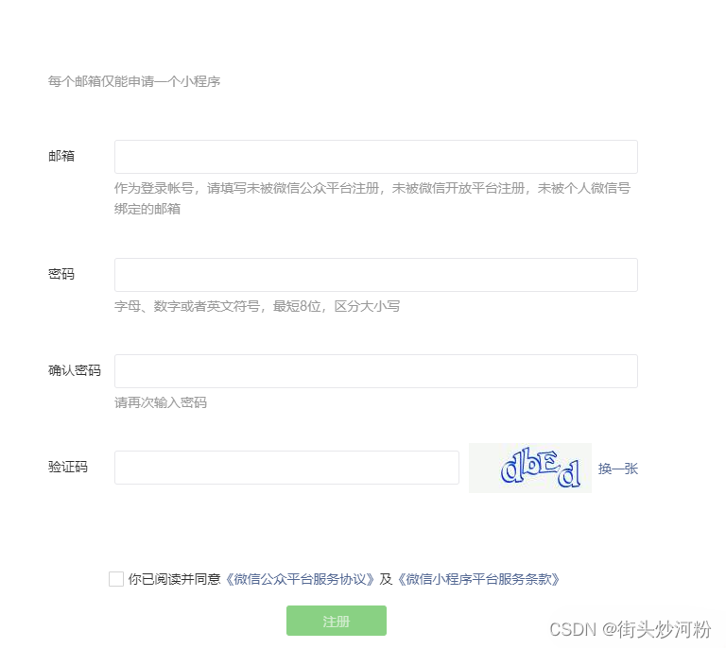Click the 验证码 captcha text field
The image size is (726, 648).
tap(286, 468)
